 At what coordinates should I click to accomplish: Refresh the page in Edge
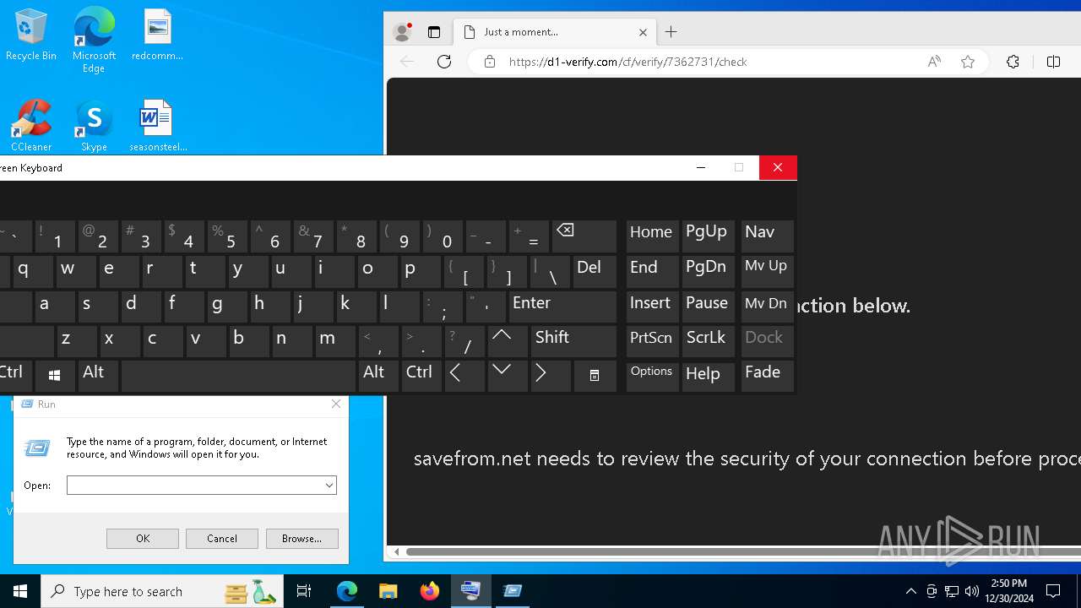[x=444, y=62]
